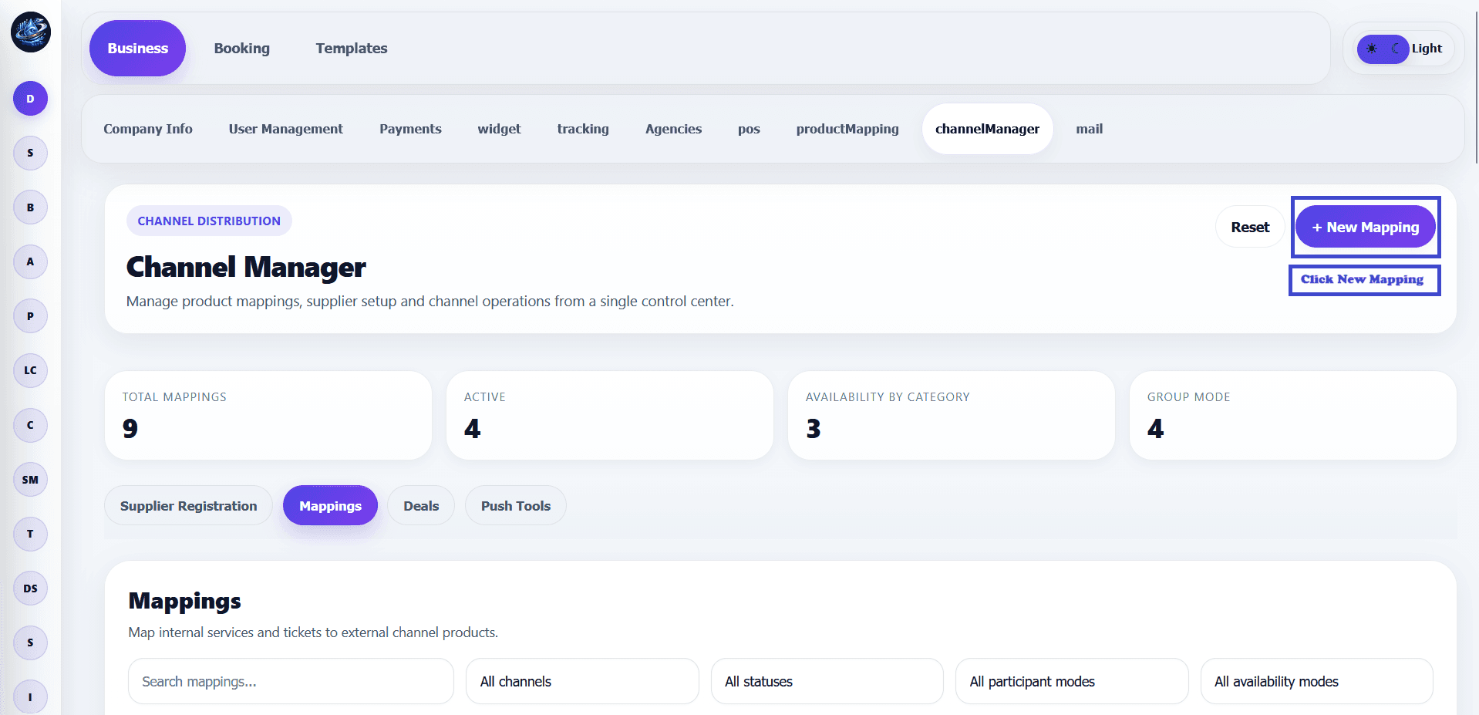Click the Mappings section heading
Viewport: 1479px width, 715px height.
click(185, 601)
